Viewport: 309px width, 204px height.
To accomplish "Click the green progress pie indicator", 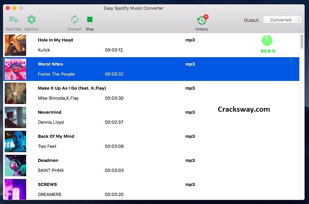I will point(267,40).
